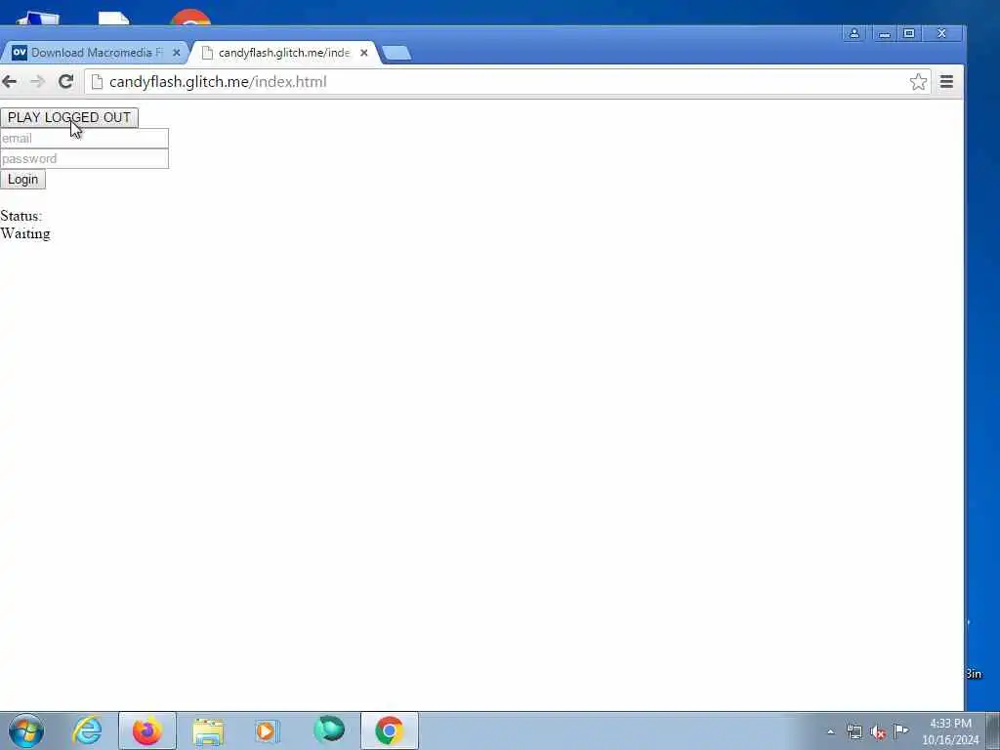This screenshot has height=750, width=1000.
Task: Maximize the Chrome window
Action: coord(909,33)
